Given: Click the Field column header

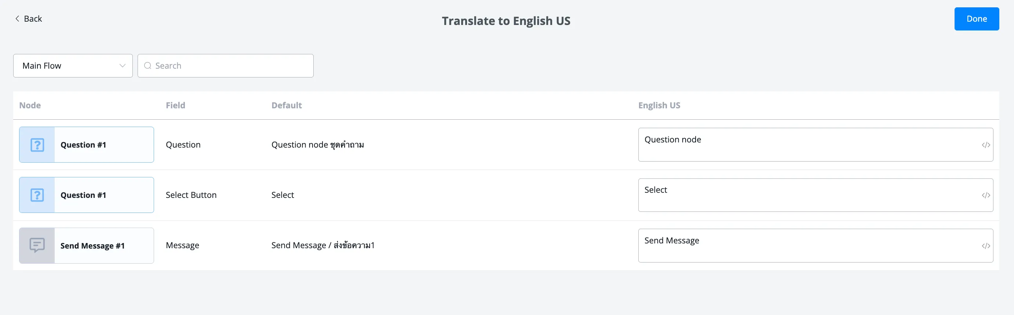Looking at the screenshot, I should click(x=175, y=105).
